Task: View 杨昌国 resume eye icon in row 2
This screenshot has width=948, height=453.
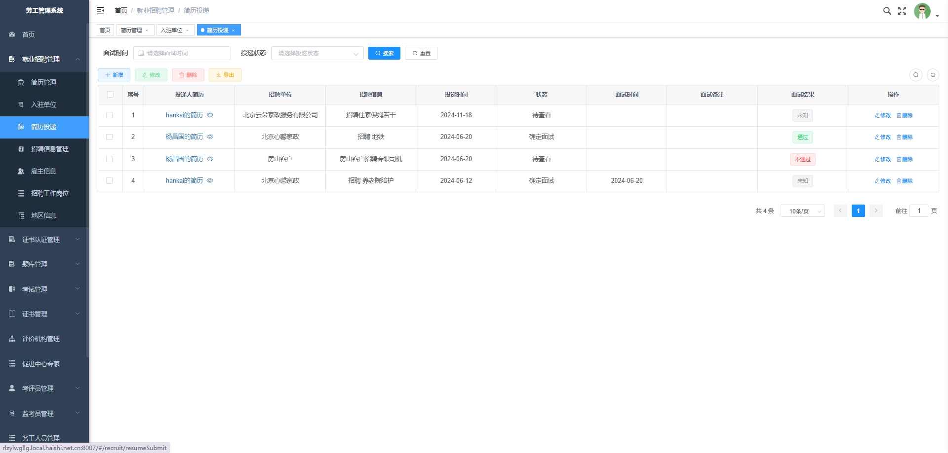Action: (210, 137)
